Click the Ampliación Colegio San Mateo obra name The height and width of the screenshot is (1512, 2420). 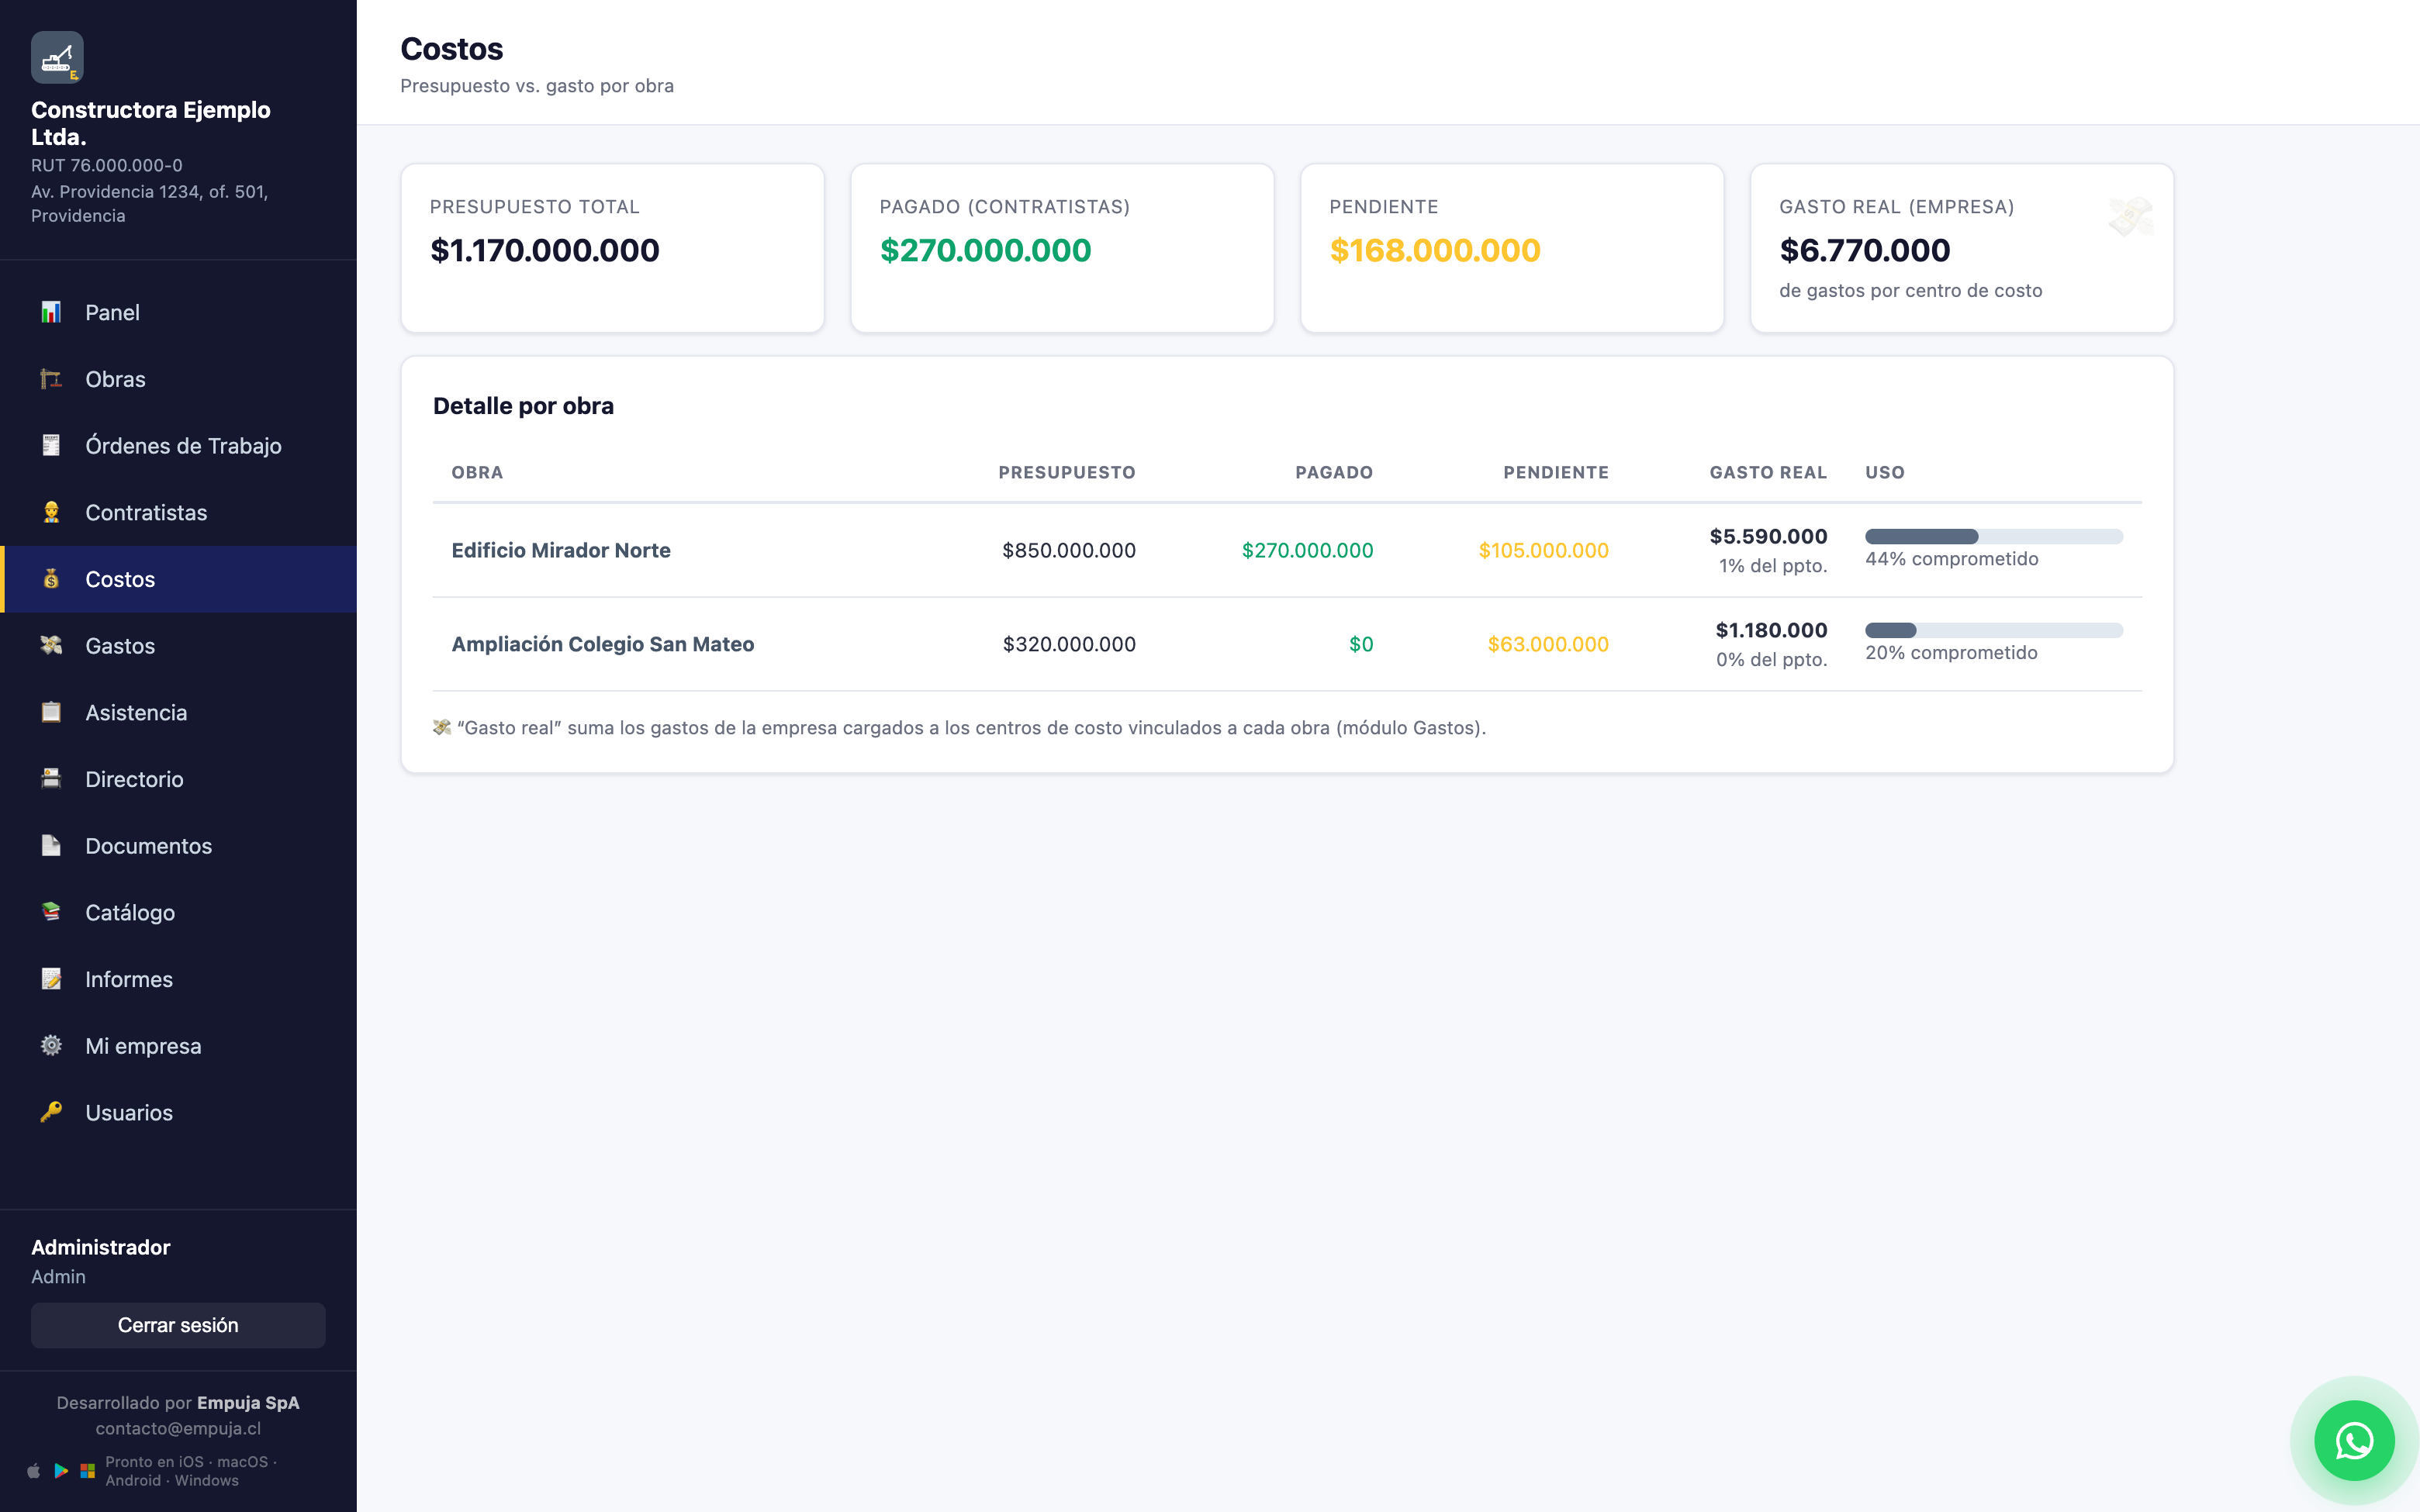[603, 644]
